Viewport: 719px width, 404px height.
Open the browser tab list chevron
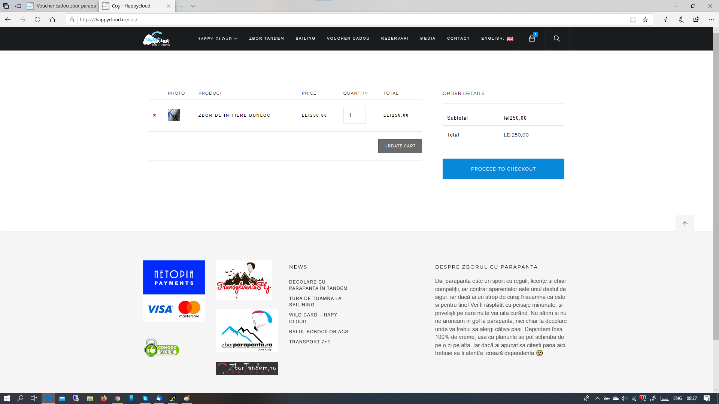pyautogui.click(x=193, y=6)
